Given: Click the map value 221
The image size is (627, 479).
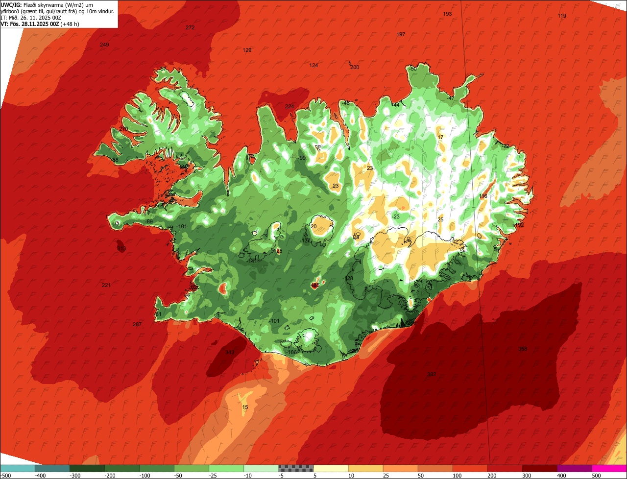Looking at the screenshot, I should click(106, 285).
